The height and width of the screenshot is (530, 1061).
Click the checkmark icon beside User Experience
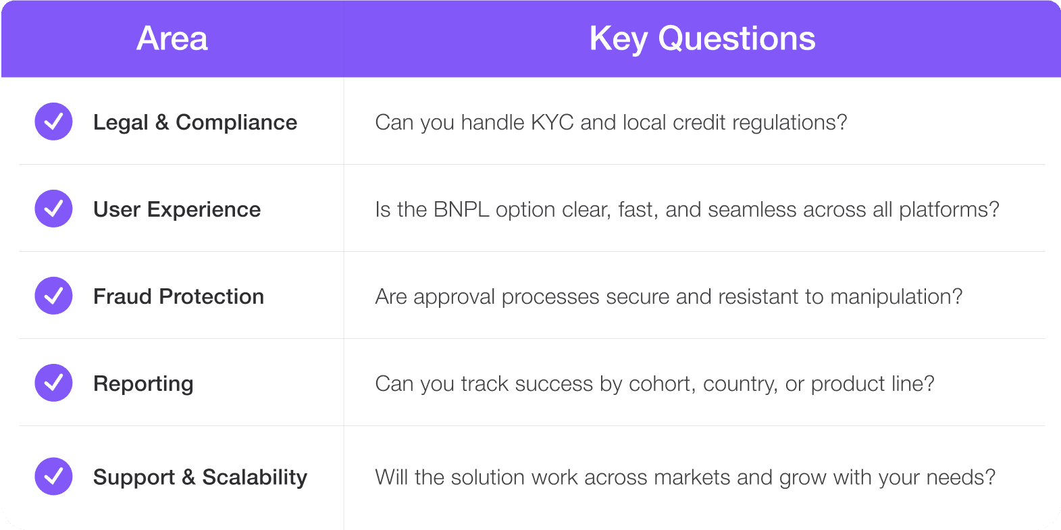coord(53,209)
